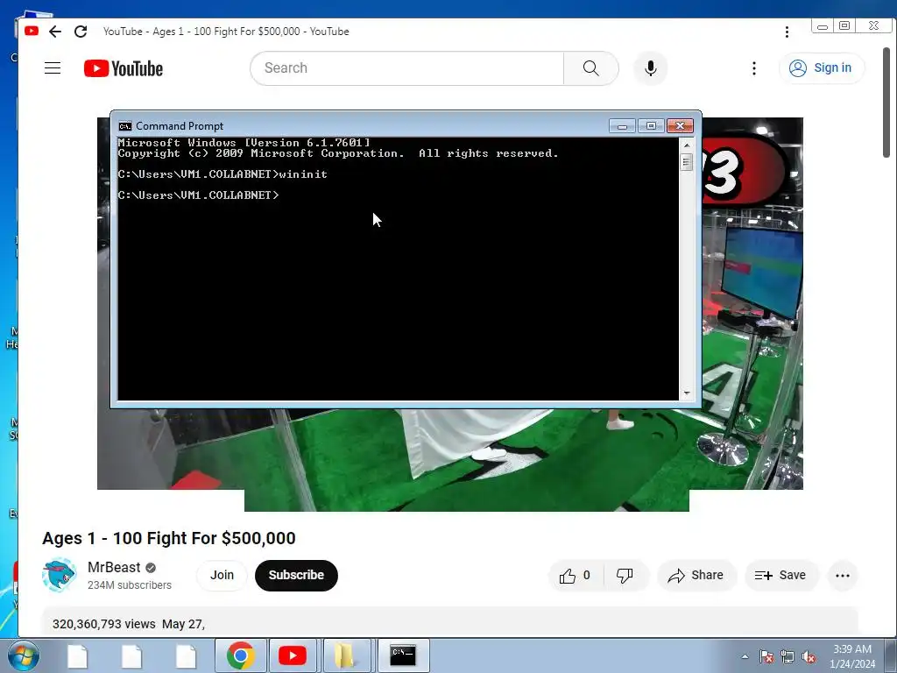897x673 pixels.
Task: Dislike the video with thumbs down
Action: pos(625,576)
